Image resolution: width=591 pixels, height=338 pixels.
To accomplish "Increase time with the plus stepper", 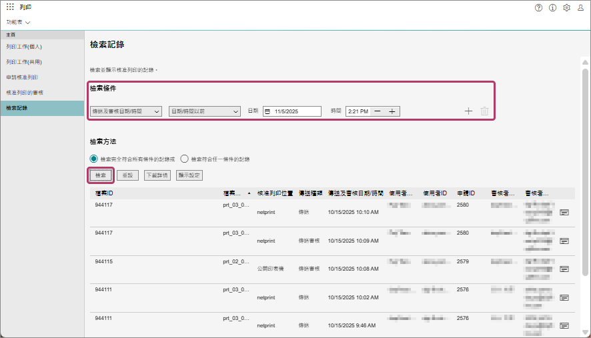I will (x=392, y=111).
